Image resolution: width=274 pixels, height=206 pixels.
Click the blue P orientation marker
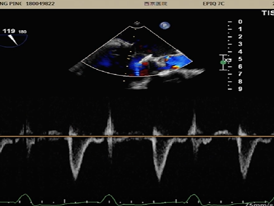pyautogui.click(x=164, y=25)
